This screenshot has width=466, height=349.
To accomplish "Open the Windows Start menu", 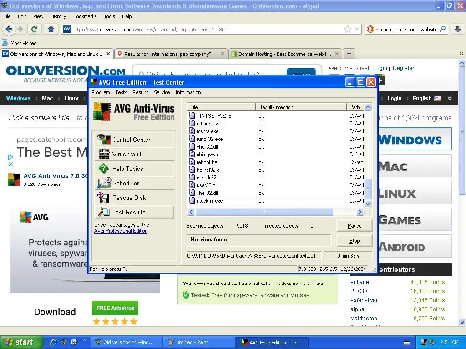I will point(21,342).
